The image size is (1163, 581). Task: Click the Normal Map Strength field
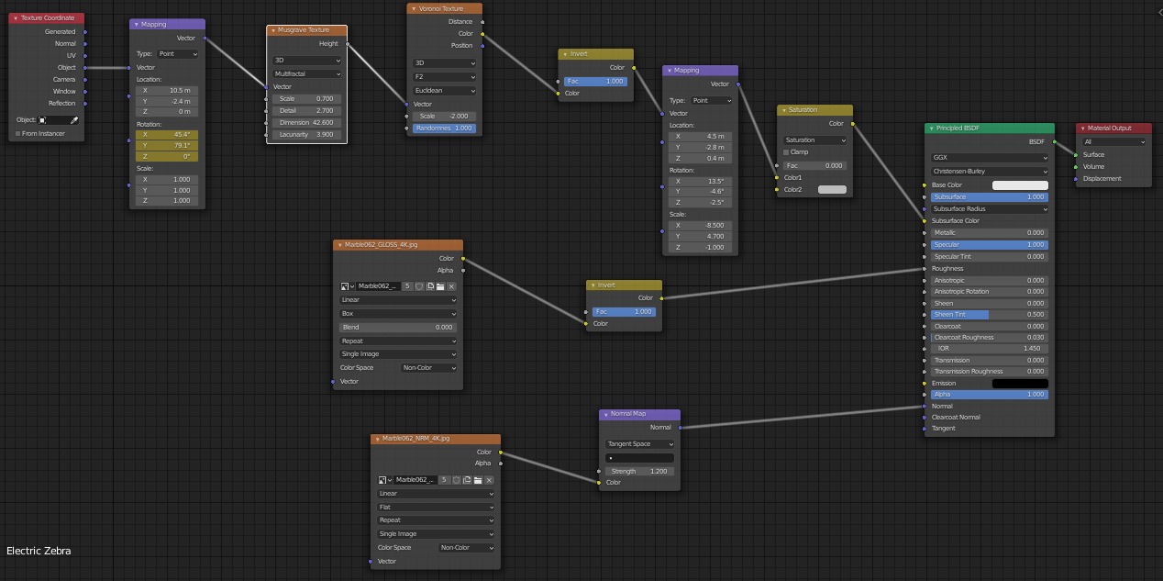pyautogui.click(x=639, y=472)
